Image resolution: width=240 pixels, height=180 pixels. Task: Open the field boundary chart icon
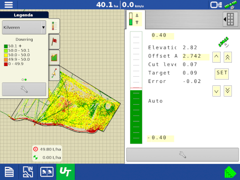(54, 58)
